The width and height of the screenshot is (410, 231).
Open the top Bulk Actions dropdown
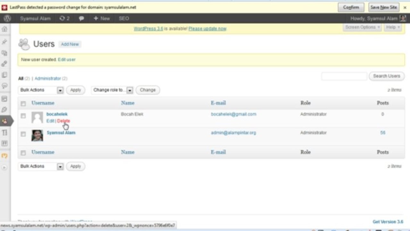point(41,90)
